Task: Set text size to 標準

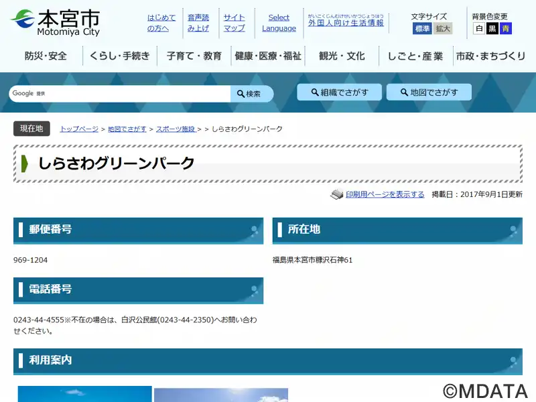Action: point(422,29)
